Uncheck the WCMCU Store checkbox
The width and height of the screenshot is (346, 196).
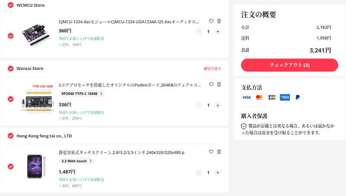tap(10, 5)
